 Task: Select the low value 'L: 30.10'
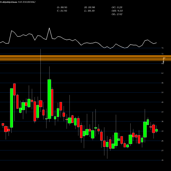click(x=89, y=11)
